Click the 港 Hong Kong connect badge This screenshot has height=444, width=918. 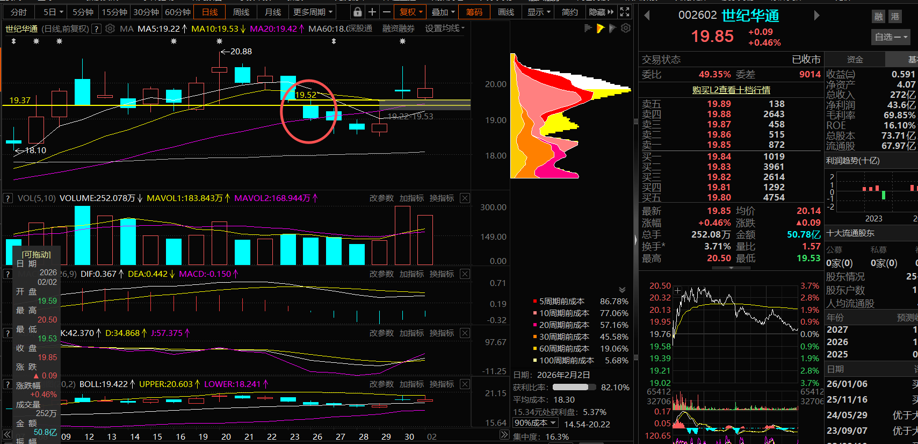point(895,17)
